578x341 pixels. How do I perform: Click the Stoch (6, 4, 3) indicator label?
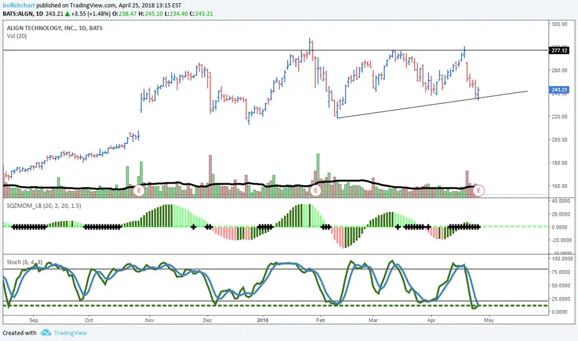[24, 262]
